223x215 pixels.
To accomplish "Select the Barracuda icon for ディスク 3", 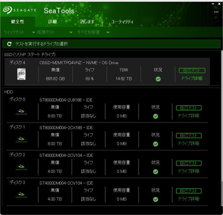I will 21,195.
